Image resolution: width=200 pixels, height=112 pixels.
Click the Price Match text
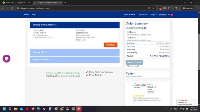coord(95,75)
